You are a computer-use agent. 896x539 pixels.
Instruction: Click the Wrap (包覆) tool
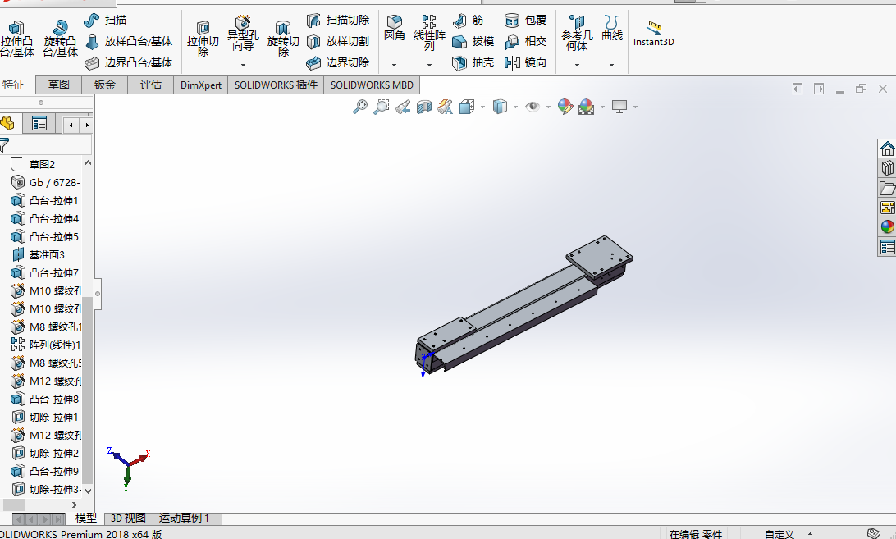(525, 20)
